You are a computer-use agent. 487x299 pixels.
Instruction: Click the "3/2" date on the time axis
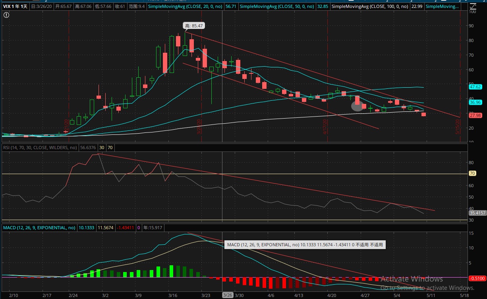tap(105, 295)
